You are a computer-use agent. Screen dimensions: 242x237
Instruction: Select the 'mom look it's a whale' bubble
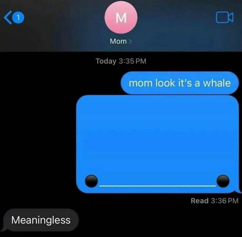(x=180, y=83)
